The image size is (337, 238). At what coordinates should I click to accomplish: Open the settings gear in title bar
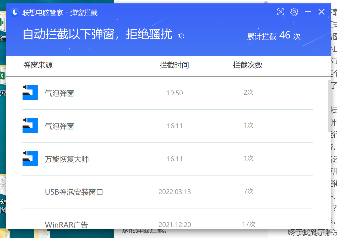294,12
